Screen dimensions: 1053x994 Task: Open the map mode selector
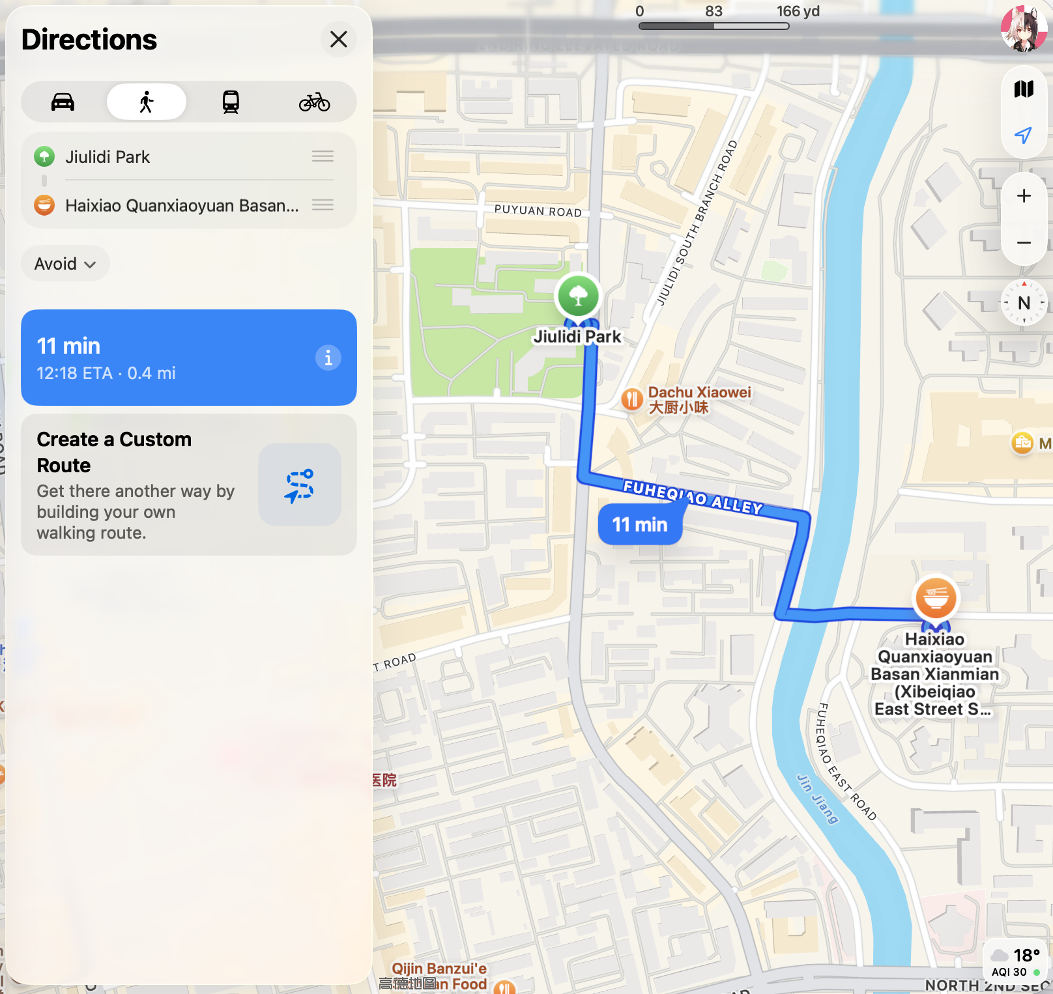(x=1024, y=89)
